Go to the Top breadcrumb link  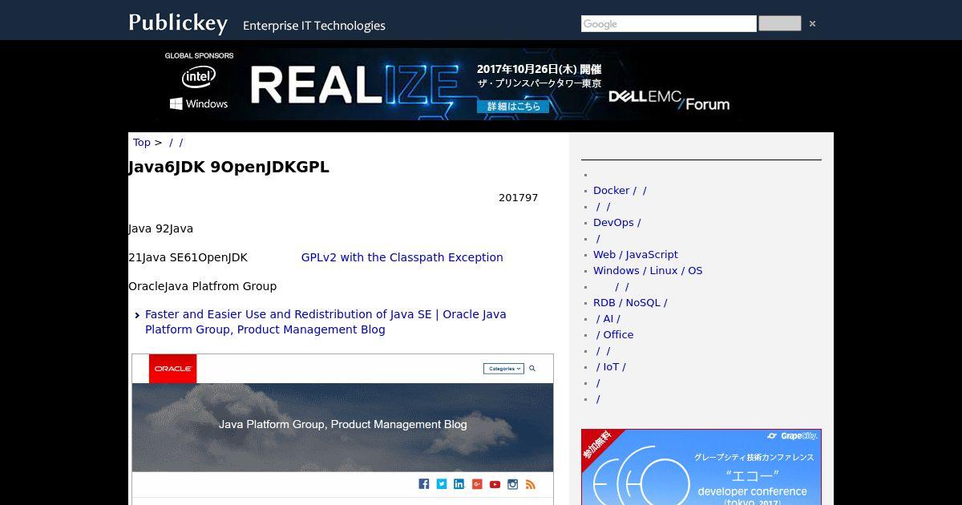pos(142,143)
